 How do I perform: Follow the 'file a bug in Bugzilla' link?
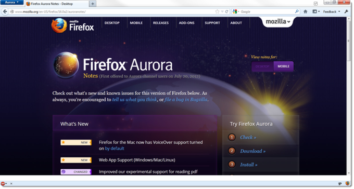pos(186,100)
